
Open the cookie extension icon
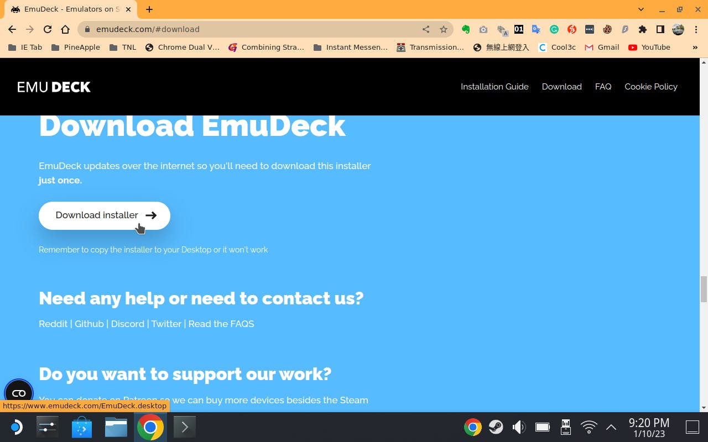[607, 29]
